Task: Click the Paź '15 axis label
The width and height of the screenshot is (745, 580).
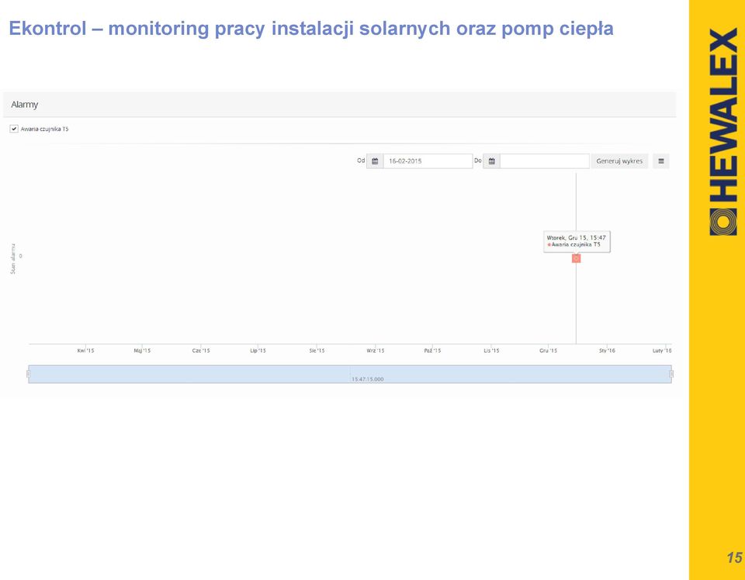Action: coord(432,350)
